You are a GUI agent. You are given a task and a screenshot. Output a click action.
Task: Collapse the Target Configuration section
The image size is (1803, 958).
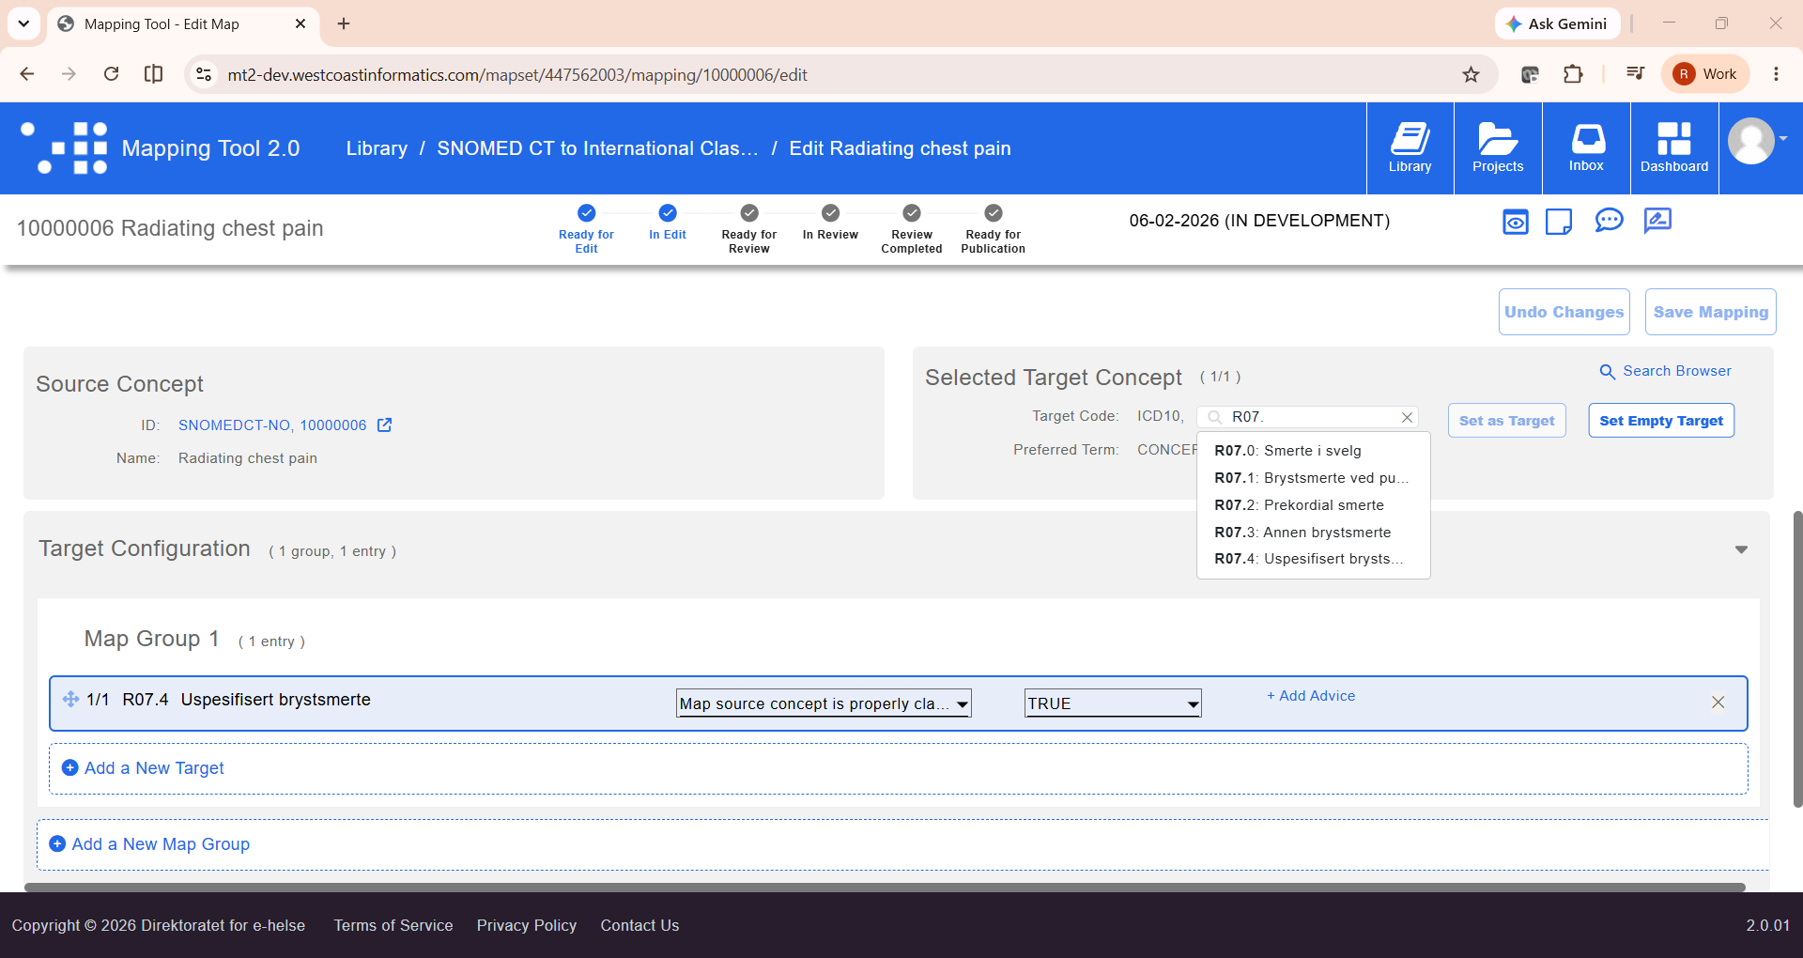point(1741,549)
